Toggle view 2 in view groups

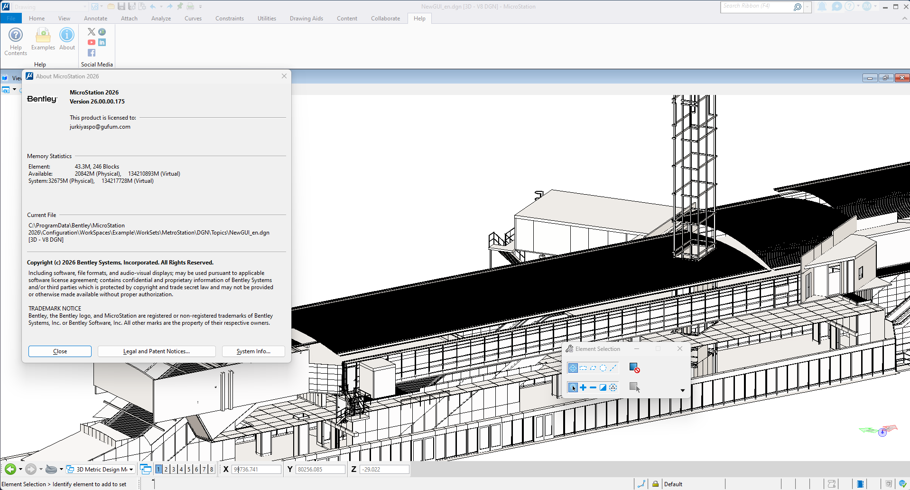[166, 469]
